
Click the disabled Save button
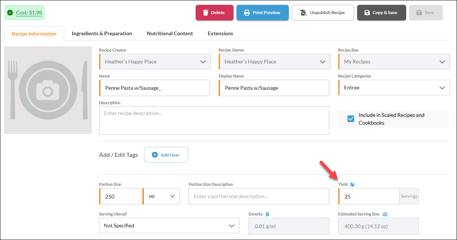point(425,13)
